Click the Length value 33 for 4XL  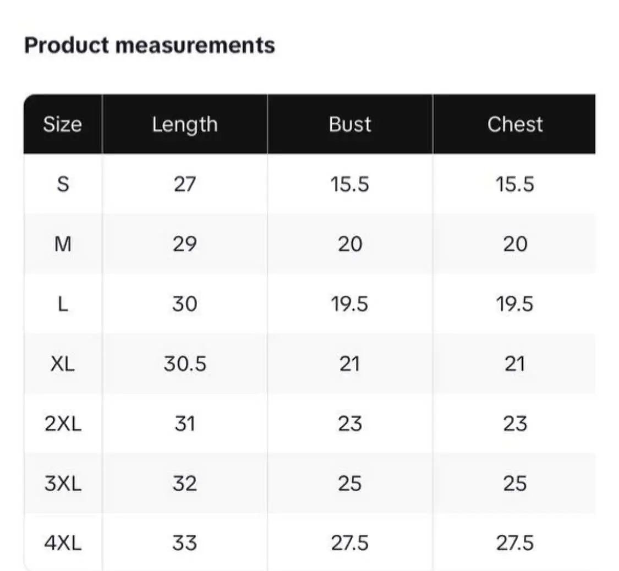click(x=185, y=544)
